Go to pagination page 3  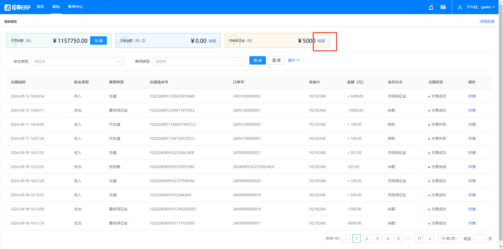click(x=378, y=239)
